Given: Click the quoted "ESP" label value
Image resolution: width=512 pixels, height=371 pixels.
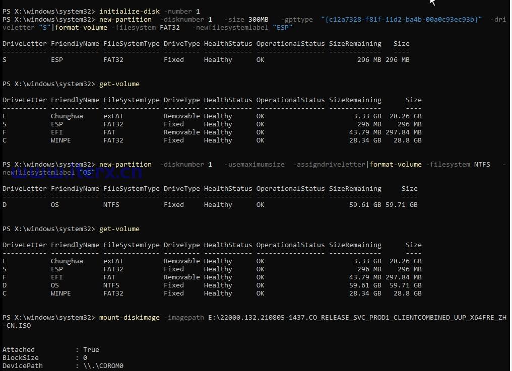Looking at the screenshot, I should [282, 27].
